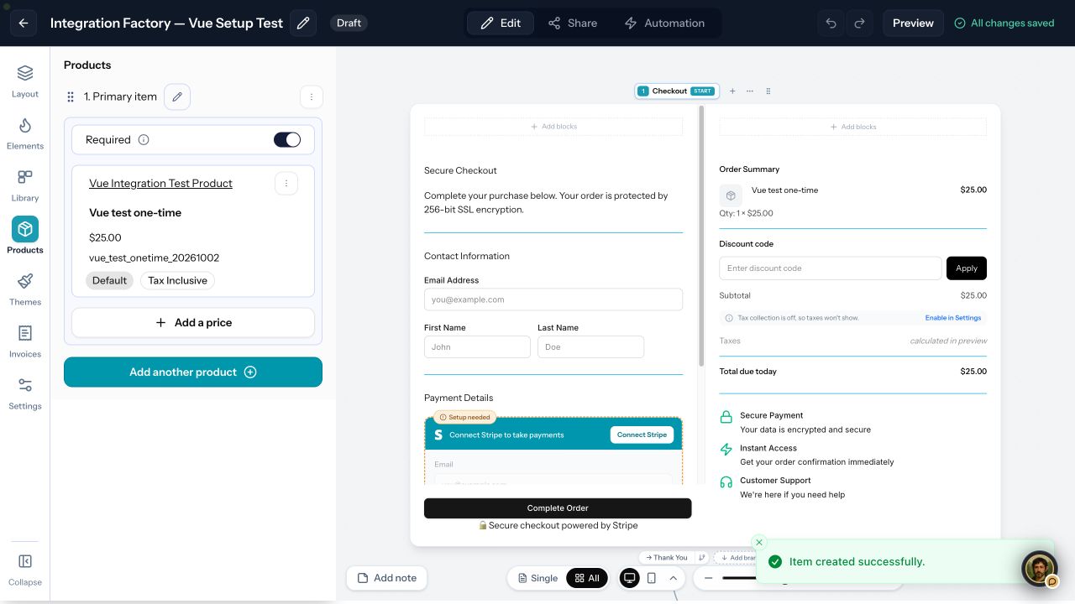
Task: Click the Connect Stripe button
Action: tap(642, 435)
